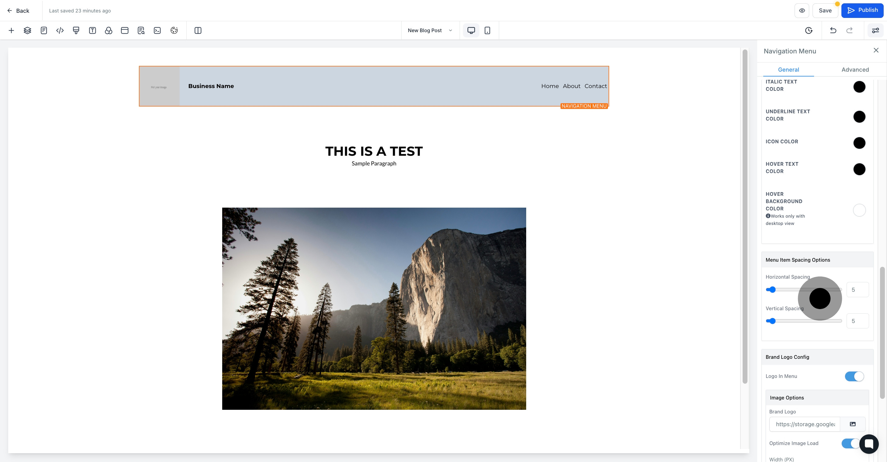Toggle the page preview eye icon

[802, 10]
